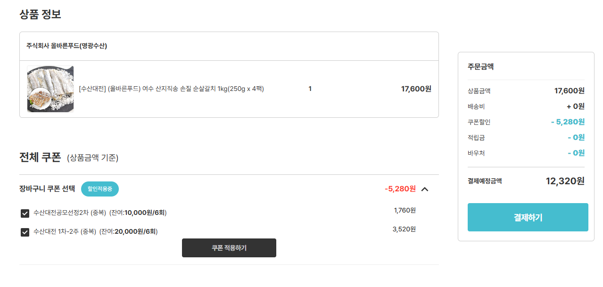Select the seller name 올바른푸드(명광수산)
The image size is (603, 287).
click(x=66, y=46)
